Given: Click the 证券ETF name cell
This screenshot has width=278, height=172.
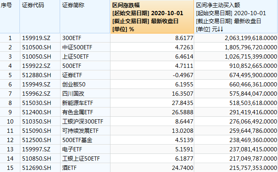Looking at the screenshot, I should tap(72, 75).
